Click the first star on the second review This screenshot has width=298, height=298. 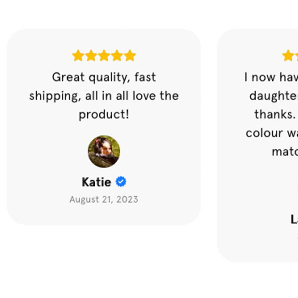coord(288,56)
